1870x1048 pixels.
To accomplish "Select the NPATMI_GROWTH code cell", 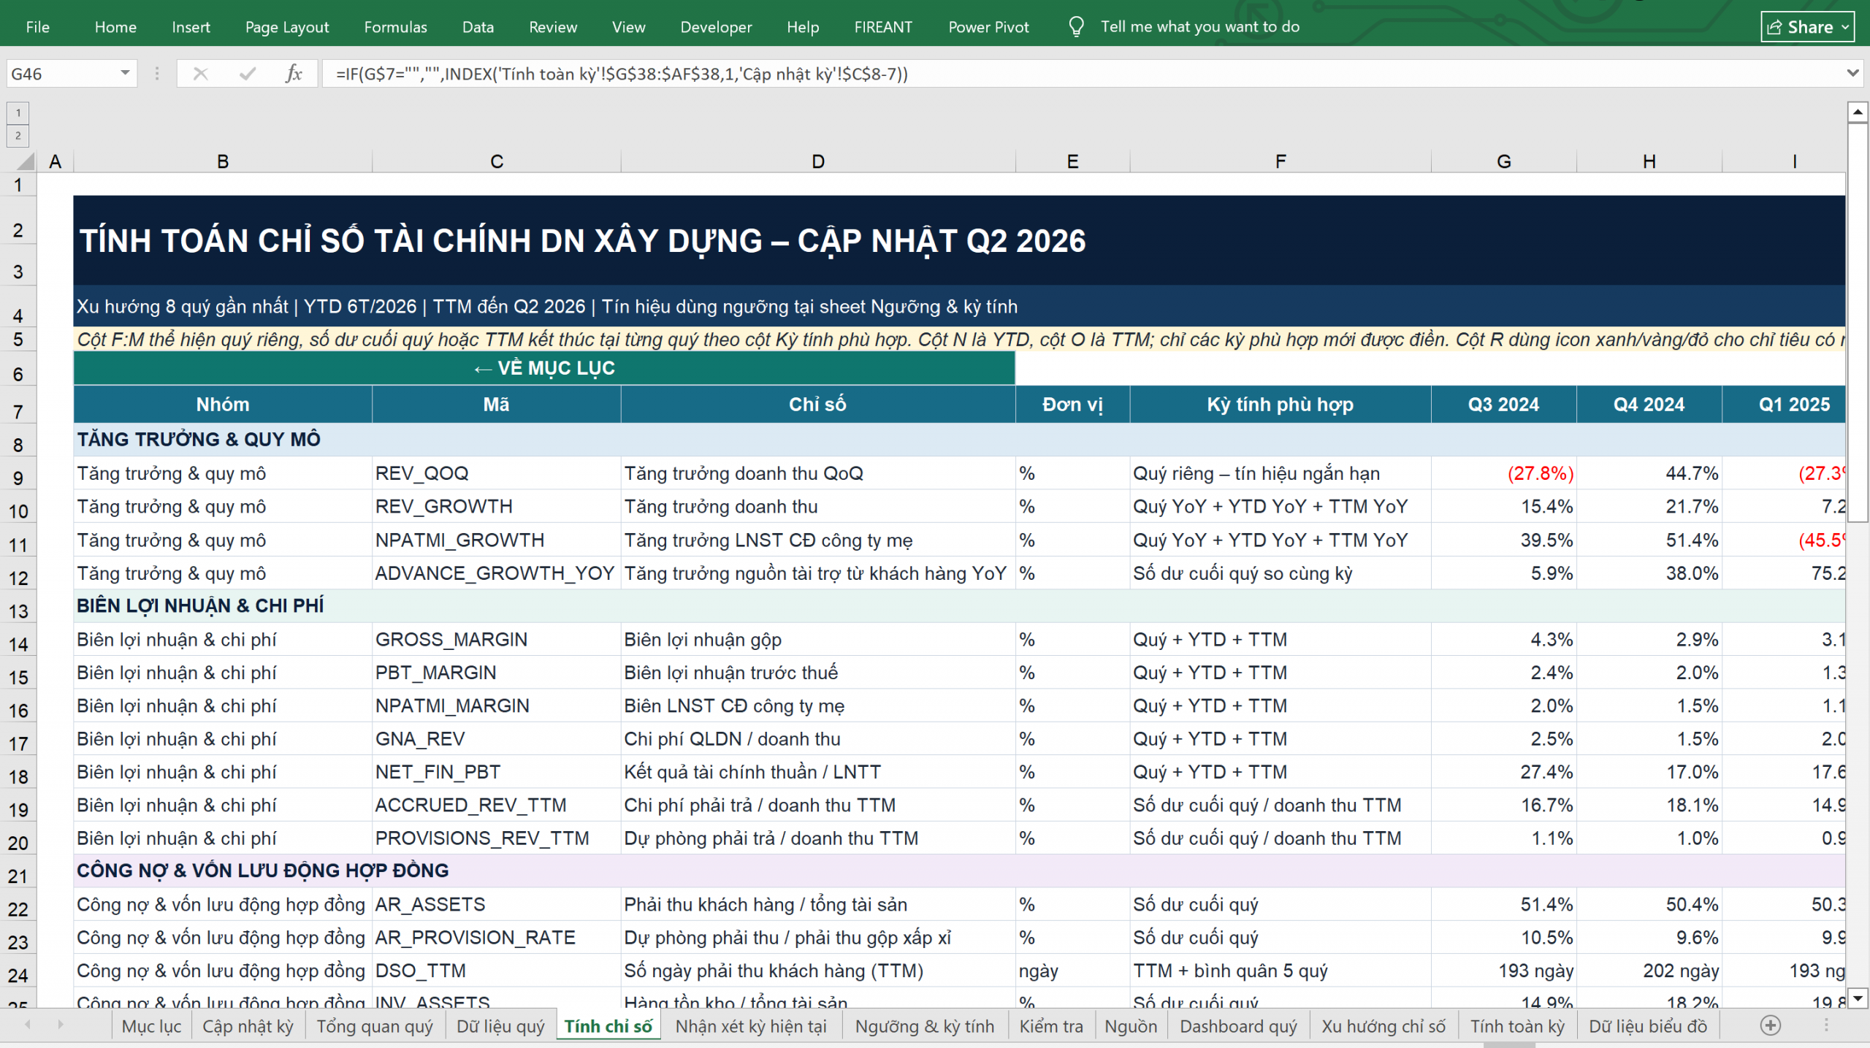I will (x=497, y=540).
